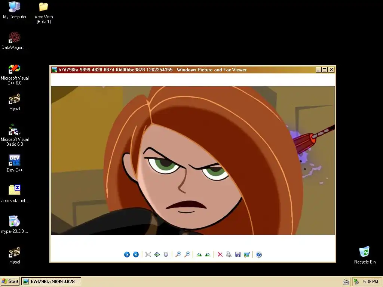Select the My Computer desktop icon
This screenshot has height=287, width=383.
click(x=15, y=10)
